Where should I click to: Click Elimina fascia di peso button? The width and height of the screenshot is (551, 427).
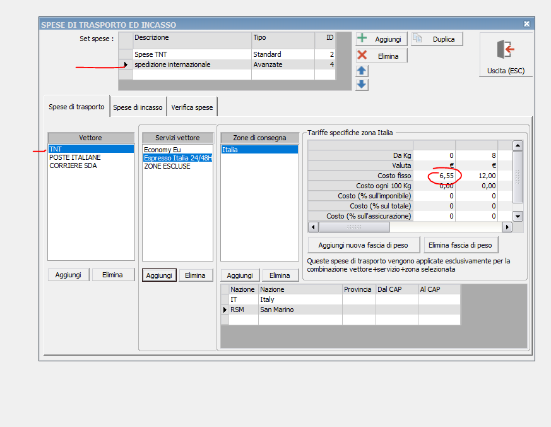(x=460, y=245)
